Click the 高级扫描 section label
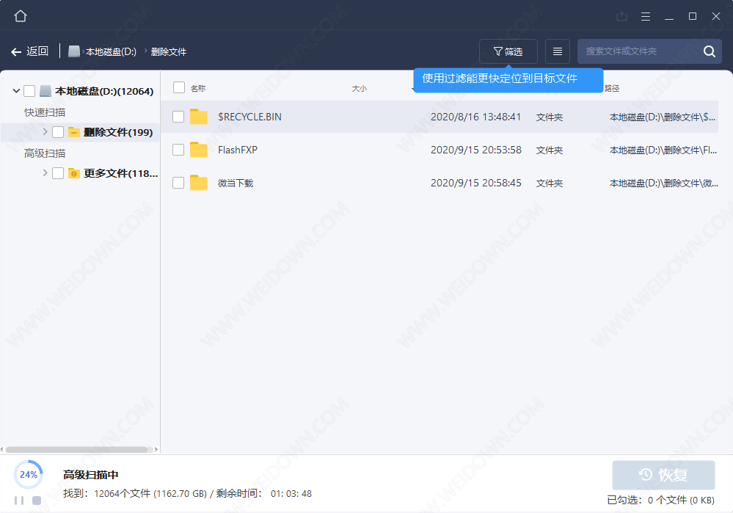This screenshot has width=733, height=513. click(45, 153)
